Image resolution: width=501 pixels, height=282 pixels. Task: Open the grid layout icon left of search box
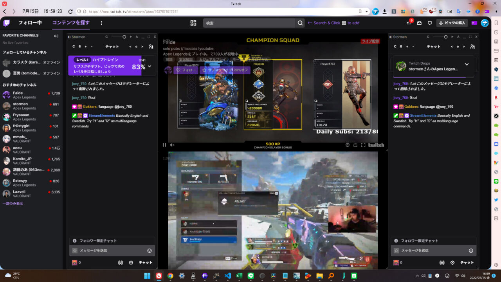193,23
